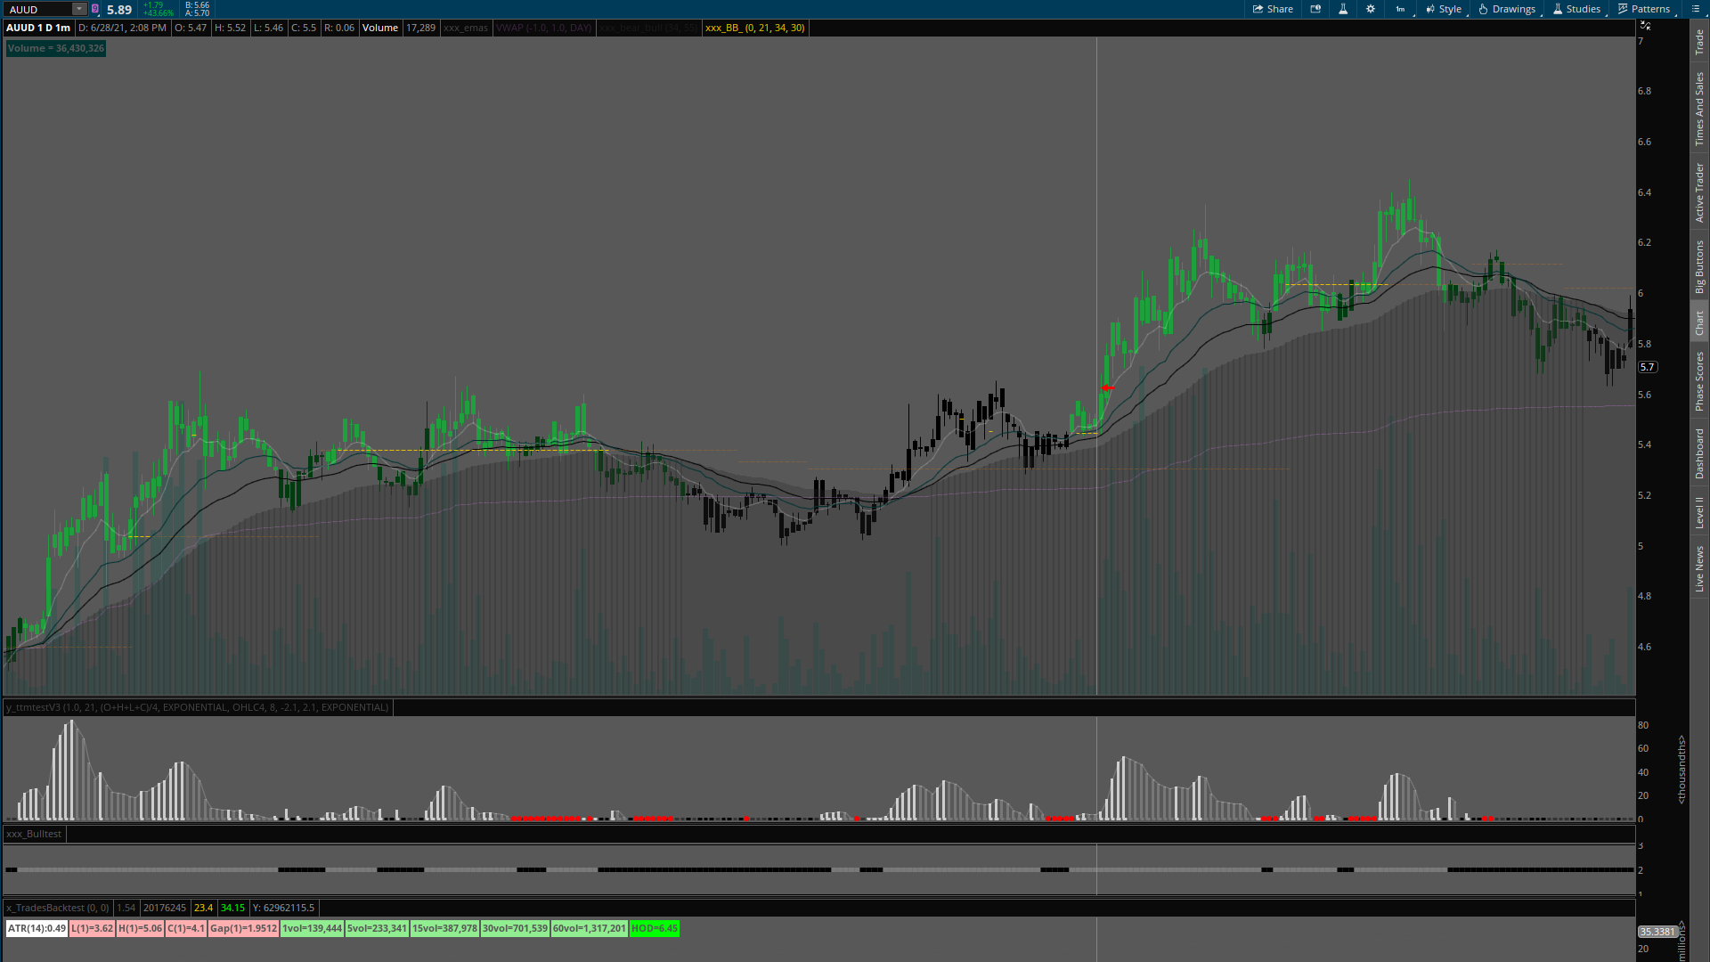This screenshot has width=1710, height=962.
Task: Click the red arrow marker on the chart
Action: 1107,388
